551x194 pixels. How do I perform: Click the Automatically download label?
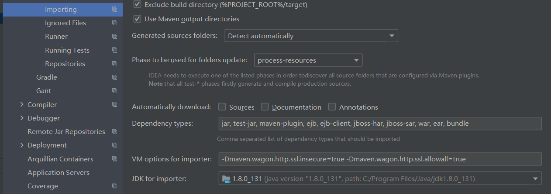(x=171, y=107)
